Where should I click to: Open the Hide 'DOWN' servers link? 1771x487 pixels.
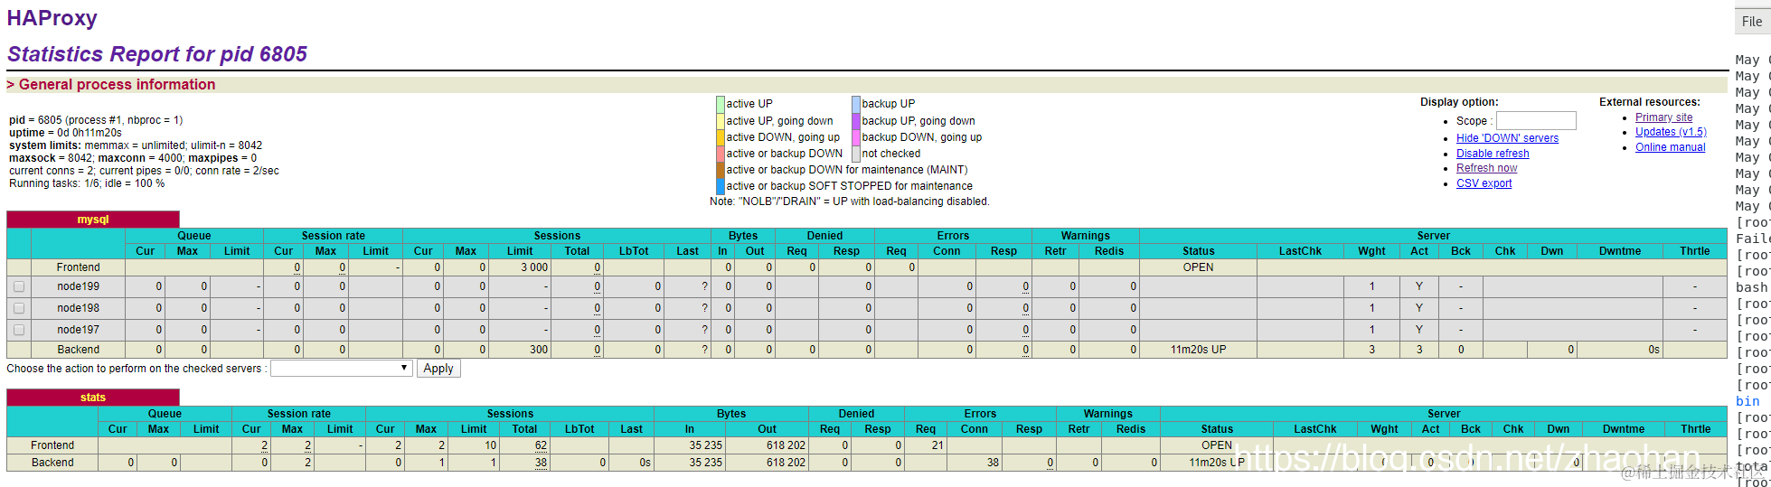[1507, 138]
